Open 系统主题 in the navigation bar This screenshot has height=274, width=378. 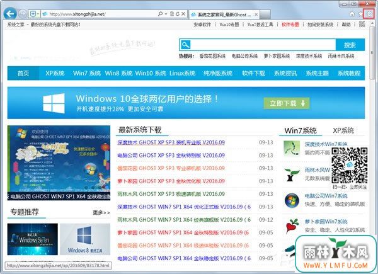(x=317, y=73)
